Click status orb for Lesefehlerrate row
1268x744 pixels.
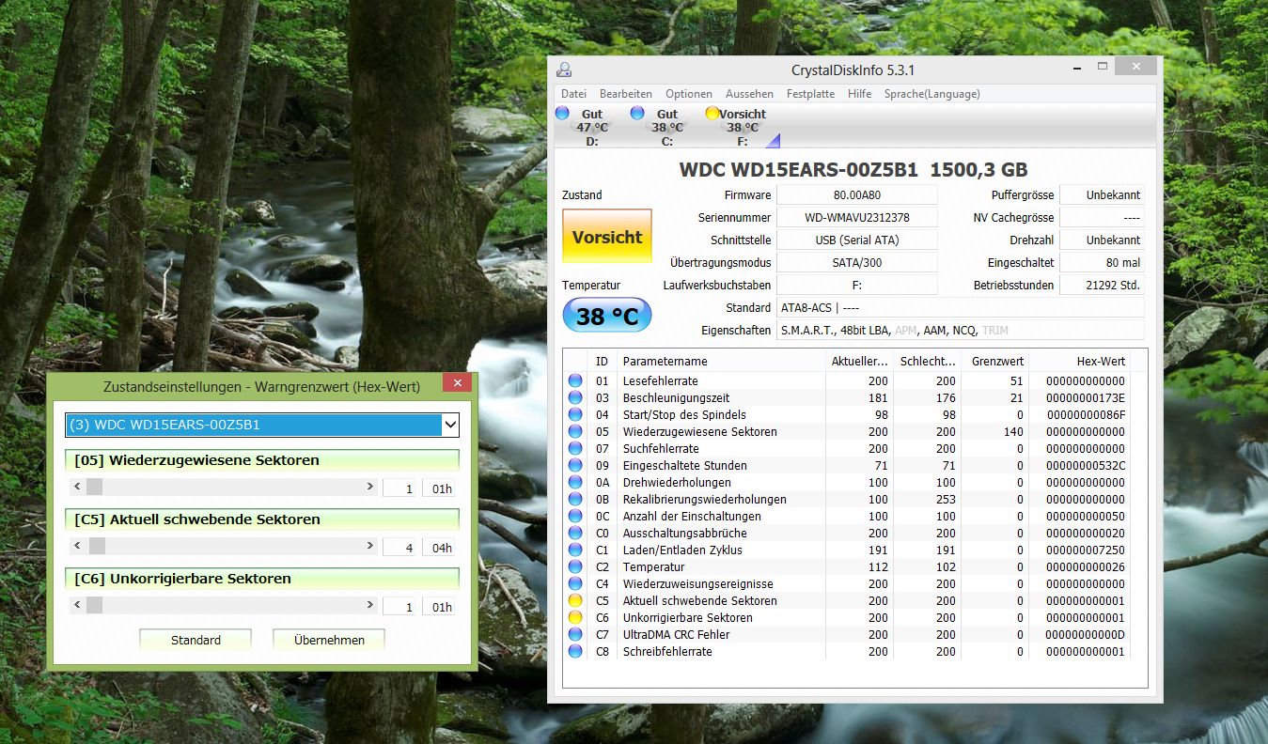(575, 380)
